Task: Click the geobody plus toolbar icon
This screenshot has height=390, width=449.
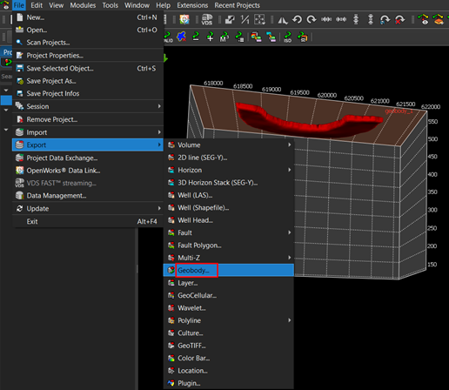Action: click(210, 37)
